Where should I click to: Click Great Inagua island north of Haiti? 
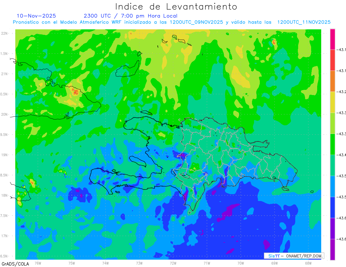pos(128,69)
